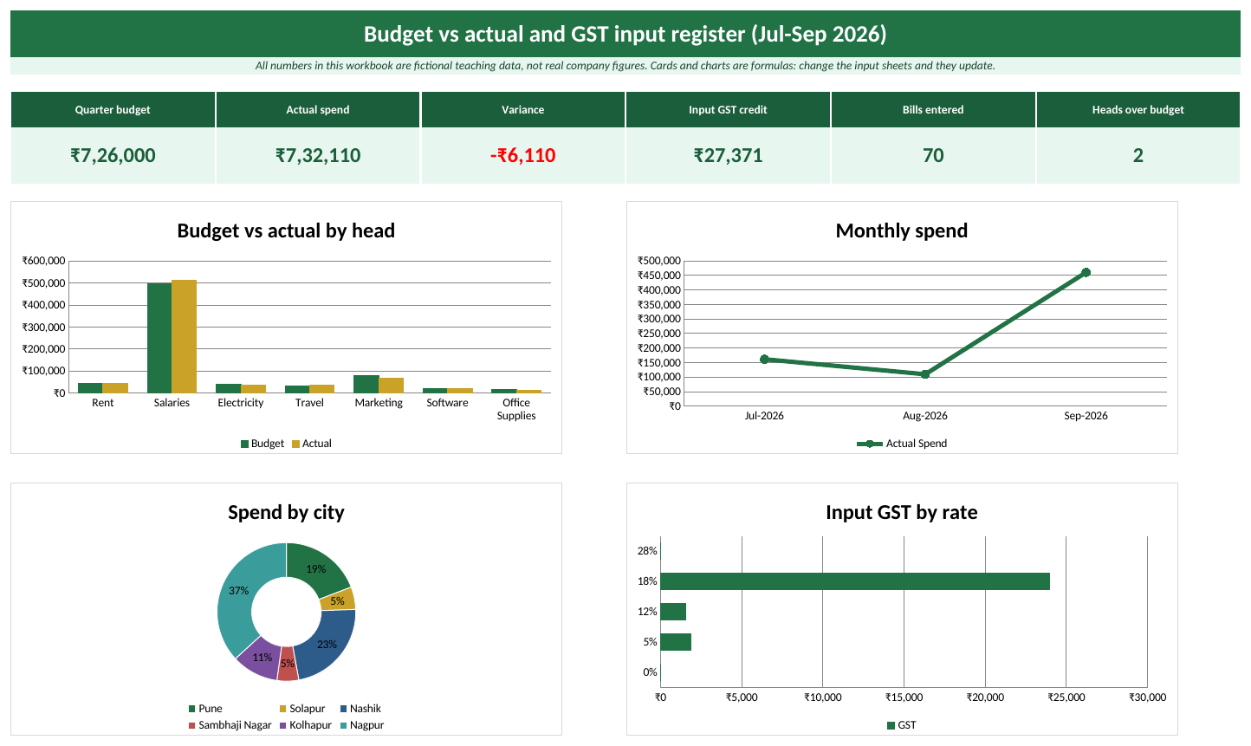Click the Office Supplies axis label
This screenshot has height=746, width=1251.
click(516, 409)
